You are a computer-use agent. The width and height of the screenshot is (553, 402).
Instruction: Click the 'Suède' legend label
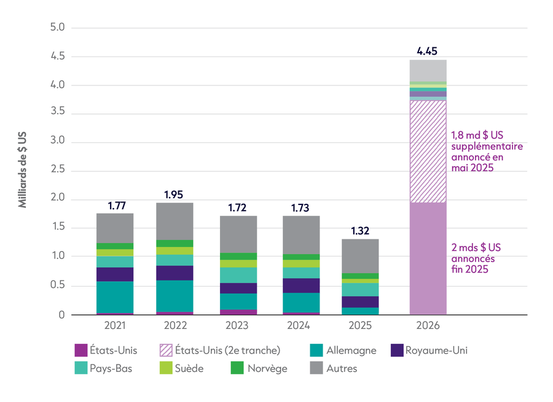point(189,368)
